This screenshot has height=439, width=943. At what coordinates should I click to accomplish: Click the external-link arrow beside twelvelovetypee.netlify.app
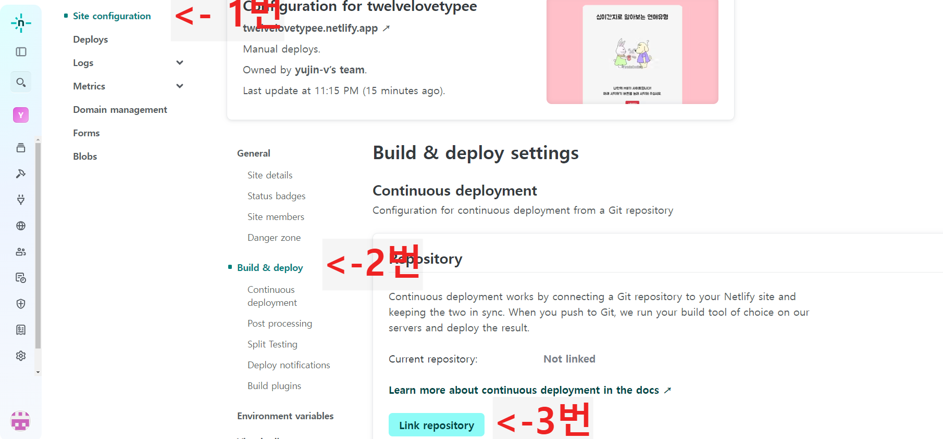click(386, 28)
